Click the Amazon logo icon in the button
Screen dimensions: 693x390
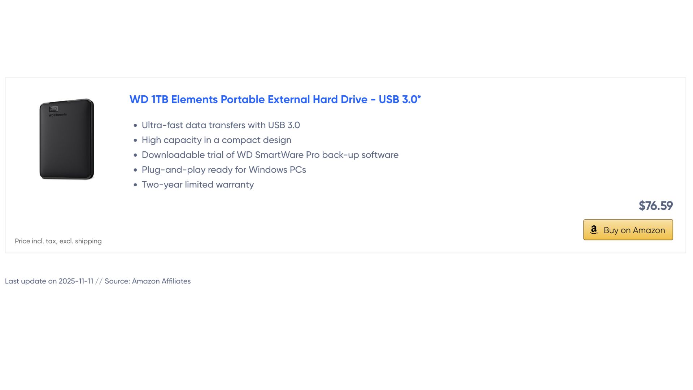594,230
